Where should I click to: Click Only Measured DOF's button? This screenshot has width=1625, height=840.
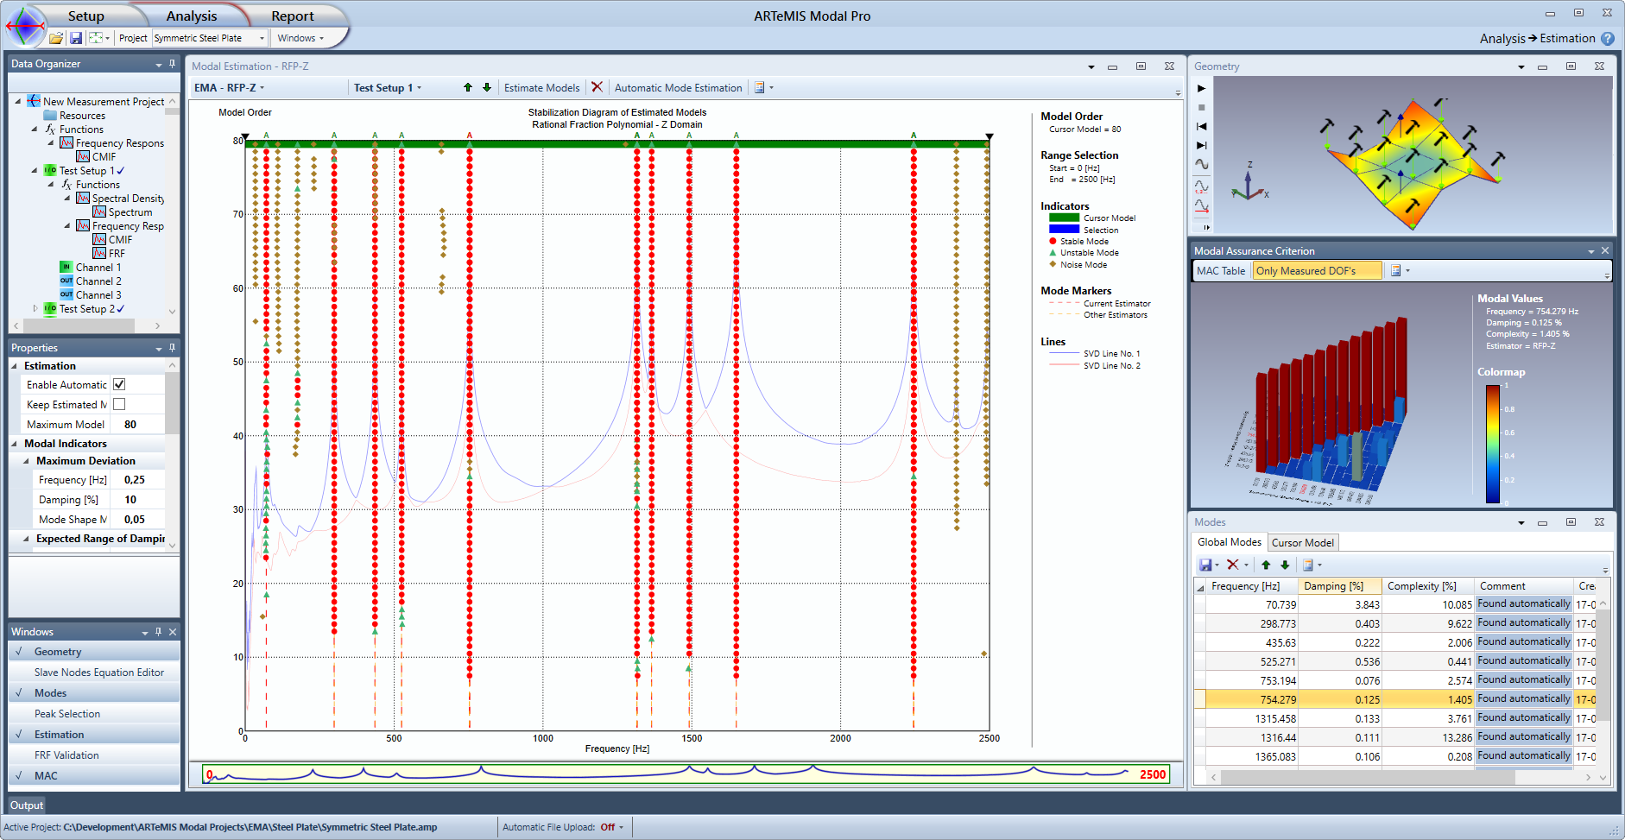tap(1317, 270)
